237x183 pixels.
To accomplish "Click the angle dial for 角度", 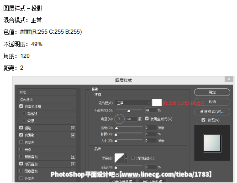I will point(120,119).
